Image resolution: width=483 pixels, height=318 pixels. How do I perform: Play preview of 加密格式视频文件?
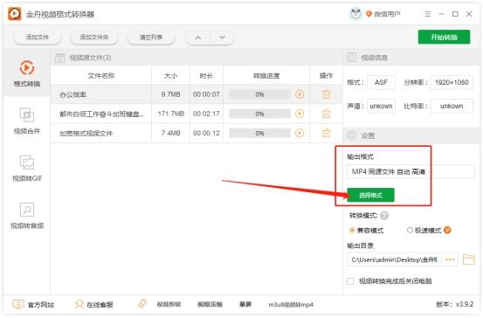(300, 133)
